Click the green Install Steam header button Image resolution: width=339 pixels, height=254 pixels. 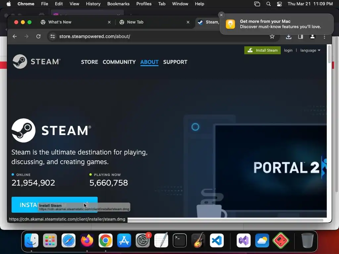click(x=263, y=50)
